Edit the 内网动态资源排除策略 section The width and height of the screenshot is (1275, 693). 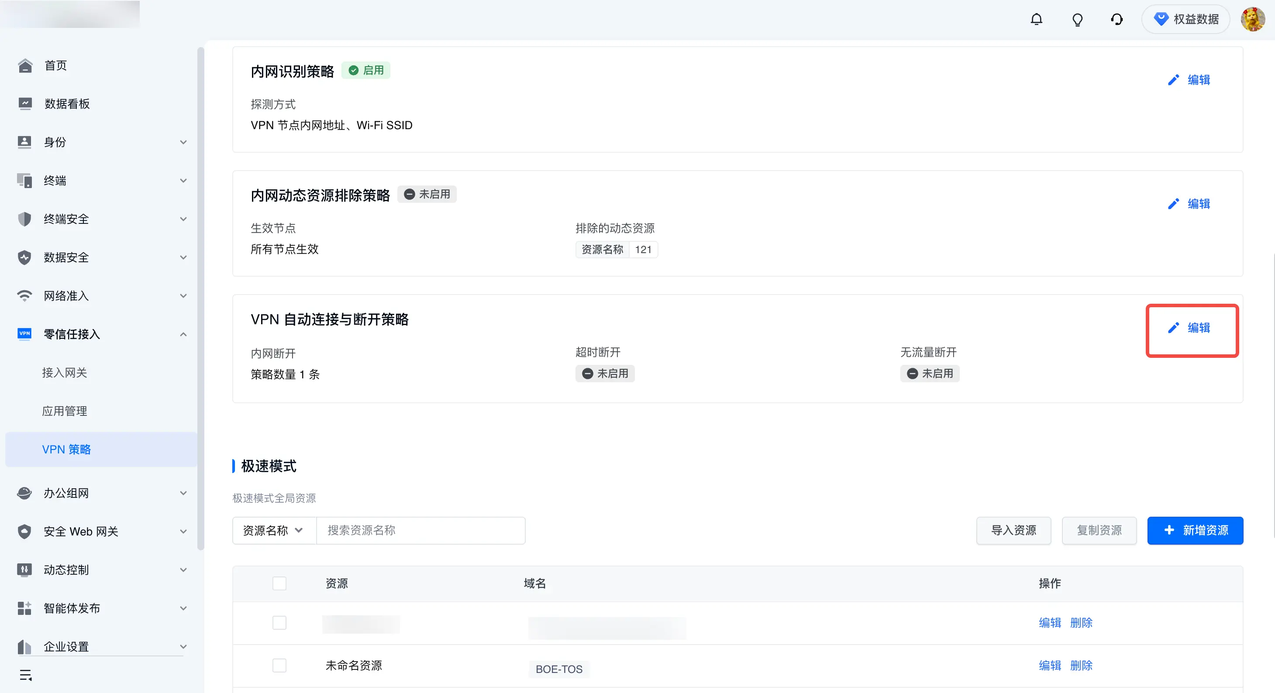point(1189,204)
